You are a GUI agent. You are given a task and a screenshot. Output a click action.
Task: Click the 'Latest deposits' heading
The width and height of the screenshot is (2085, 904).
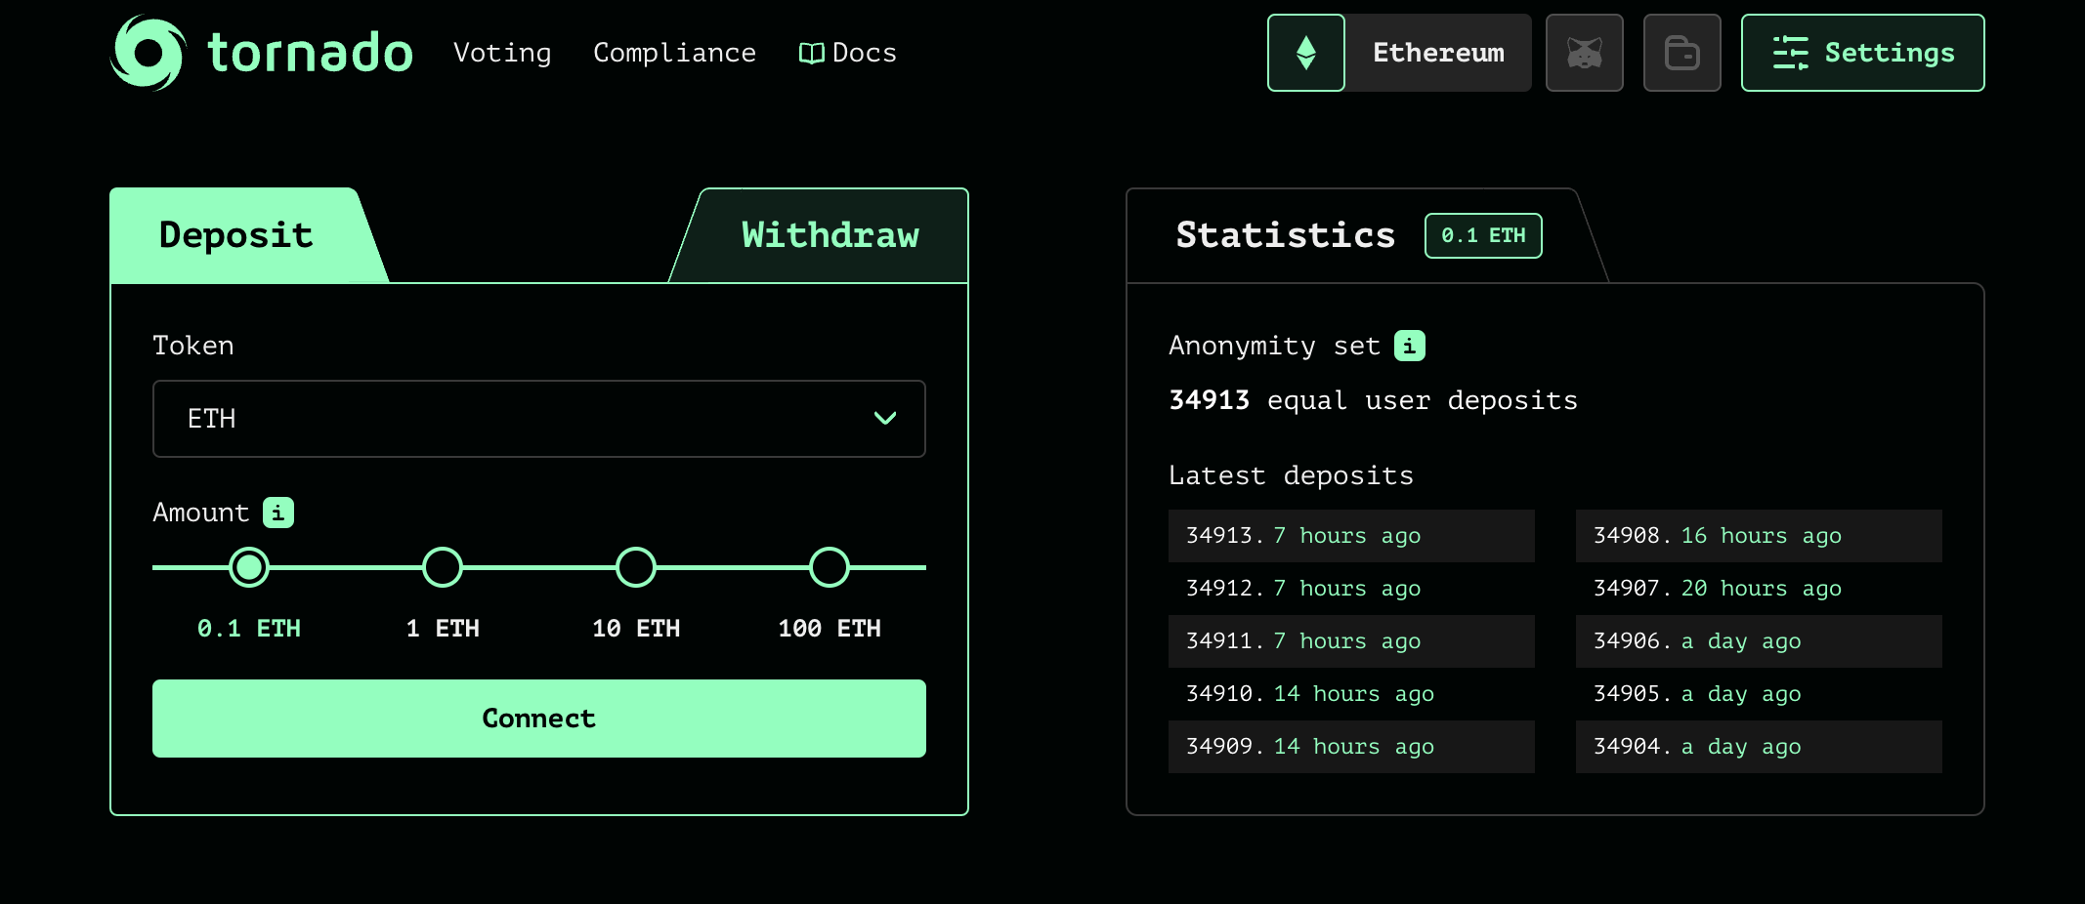1291,475
